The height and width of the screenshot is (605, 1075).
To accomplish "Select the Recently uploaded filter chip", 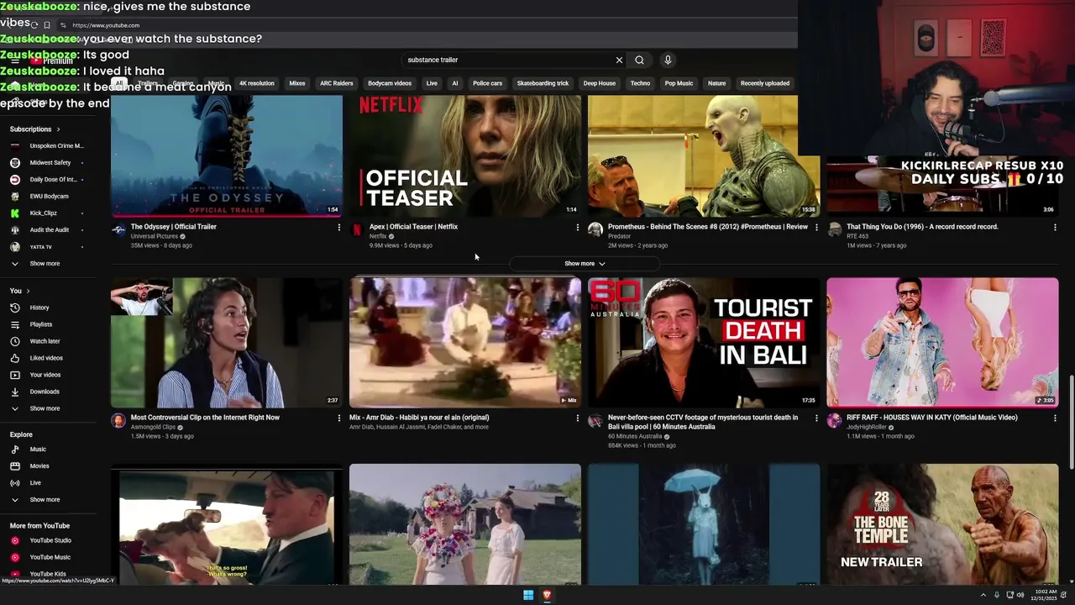I will point(765,83).
